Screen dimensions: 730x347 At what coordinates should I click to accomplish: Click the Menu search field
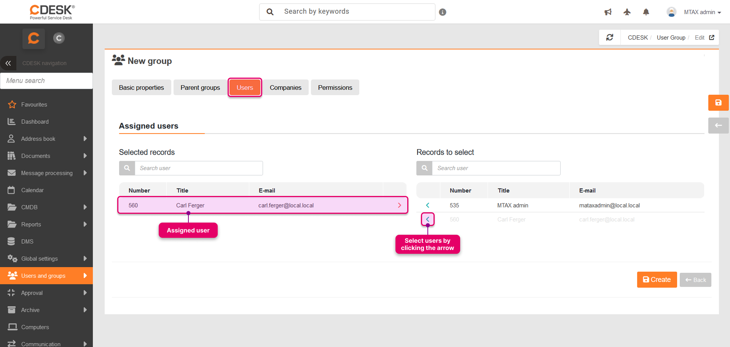[x=46, y=81]
